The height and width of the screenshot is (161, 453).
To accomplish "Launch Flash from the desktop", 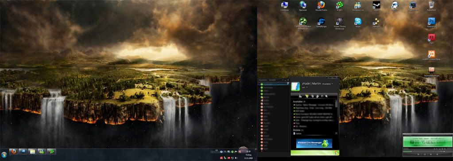I will click(x=431, y=39).
